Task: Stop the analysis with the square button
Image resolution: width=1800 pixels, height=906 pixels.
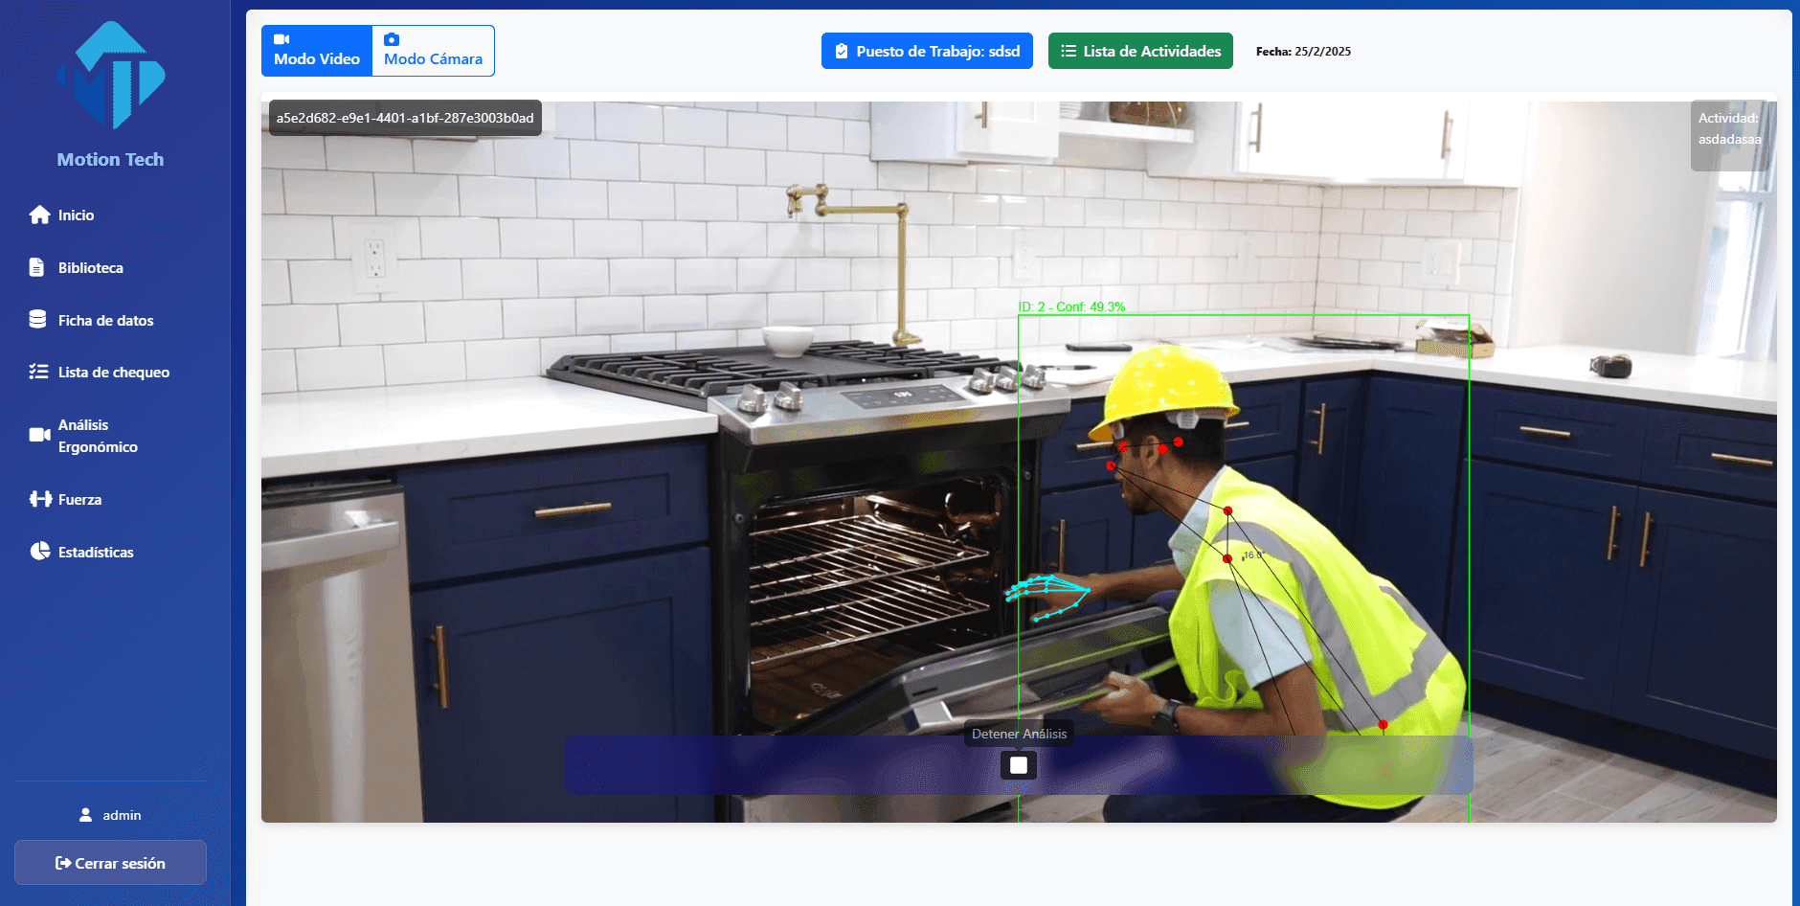Action: pyautogui.click(x=1019, y=765)
